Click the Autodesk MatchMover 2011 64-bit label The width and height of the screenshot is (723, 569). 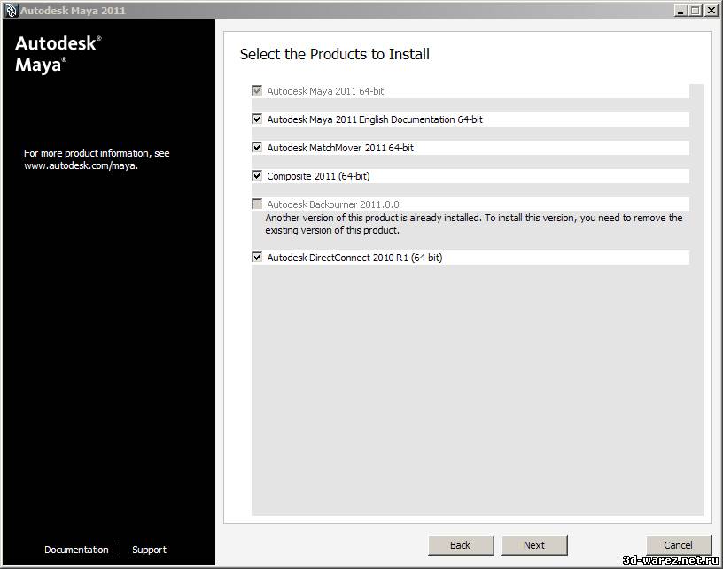(x=340, y=148)
